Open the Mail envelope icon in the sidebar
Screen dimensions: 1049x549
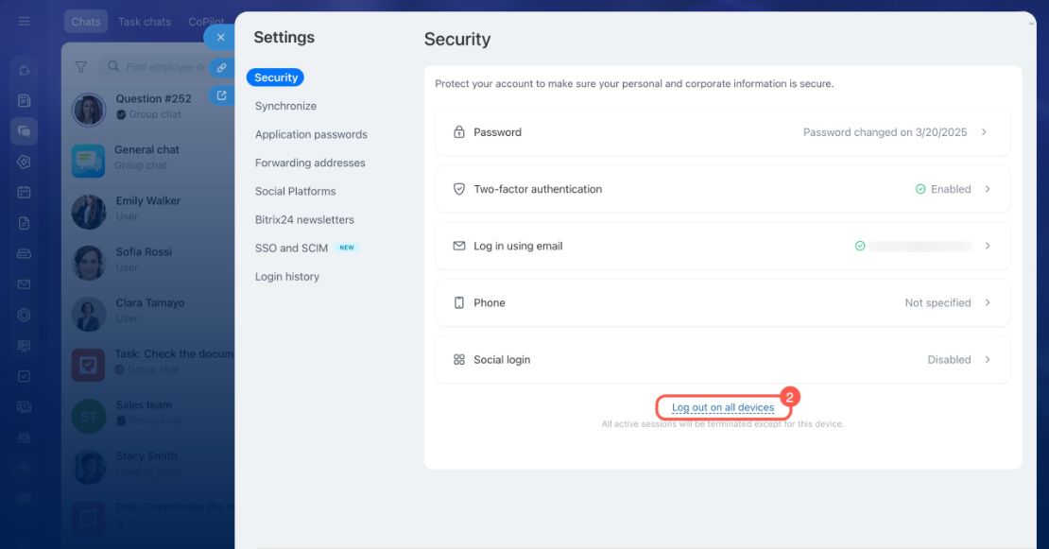24,284
